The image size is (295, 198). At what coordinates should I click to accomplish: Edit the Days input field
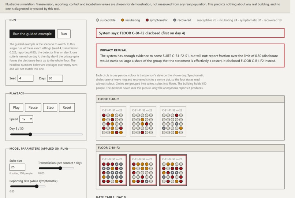(x=55, y=78)
